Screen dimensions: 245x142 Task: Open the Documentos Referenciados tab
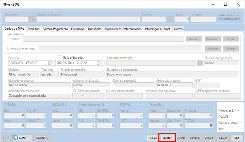123,29
